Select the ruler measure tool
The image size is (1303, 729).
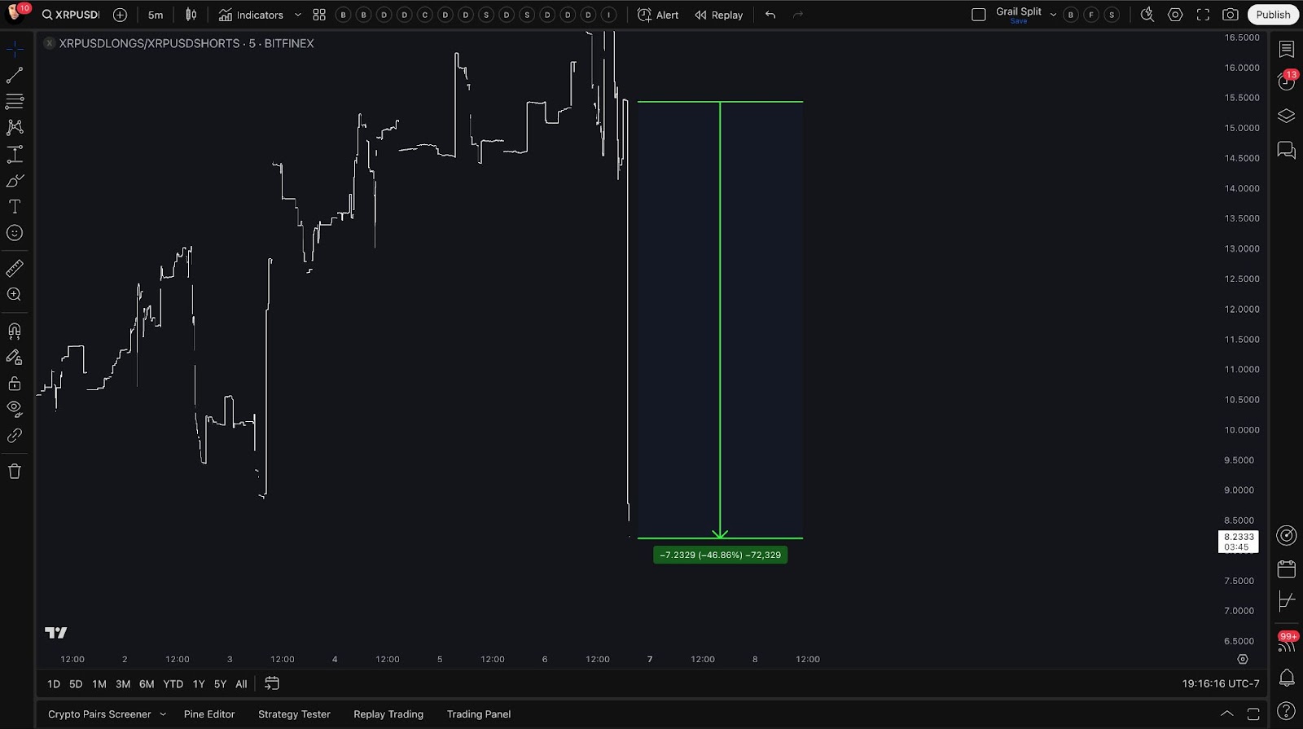click(x=15, y=268)
